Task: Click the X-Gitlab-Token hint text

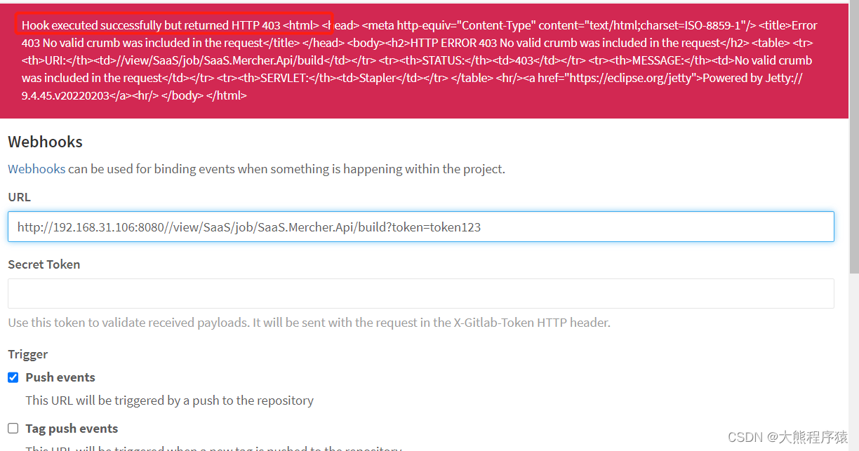Action: click(309, 323)
